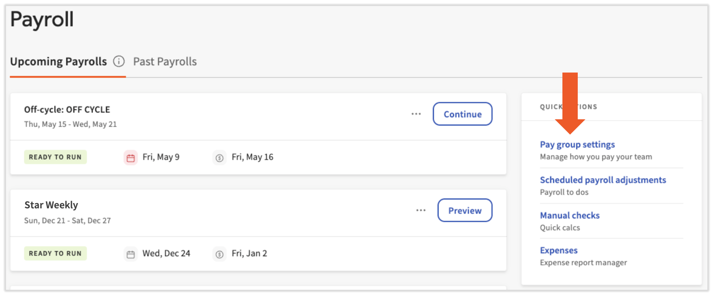Open Pay group settings link
This screenshot has width=713, height=295.
[x=577, y=144]
